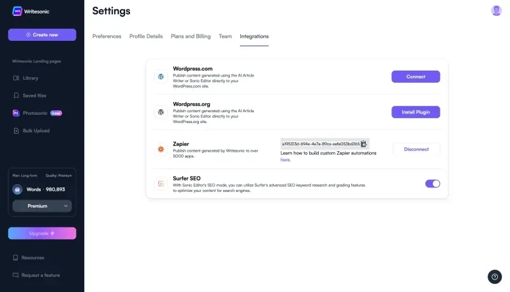Click the Upgrade button
Viewport: 510px width, 292px height.
[42, 233]
